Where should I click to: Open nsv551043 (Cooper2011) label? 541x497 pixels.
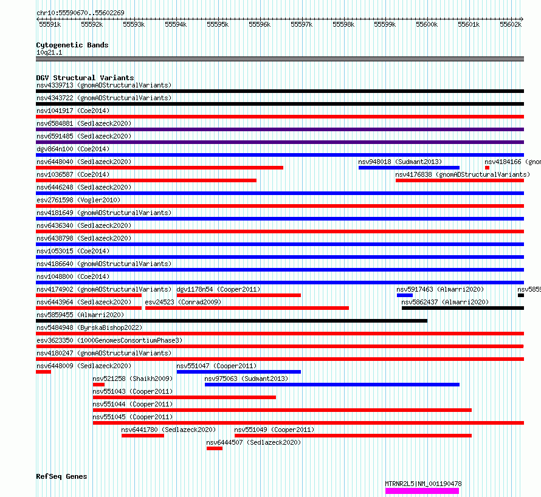133,391
